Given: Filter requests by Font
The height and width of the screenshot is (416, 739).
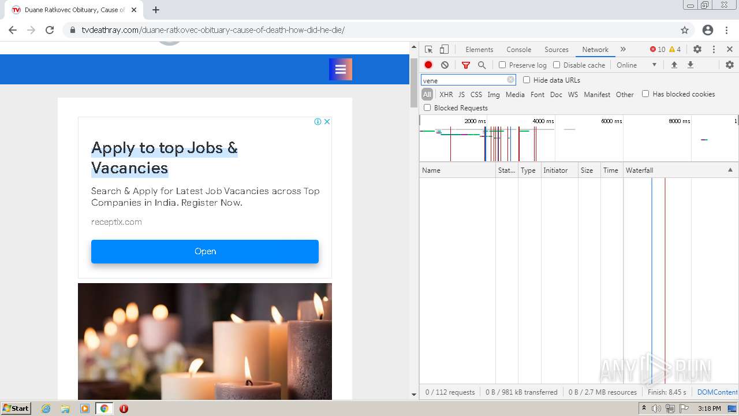Looking at the screenshot, I should pos(538,95).
